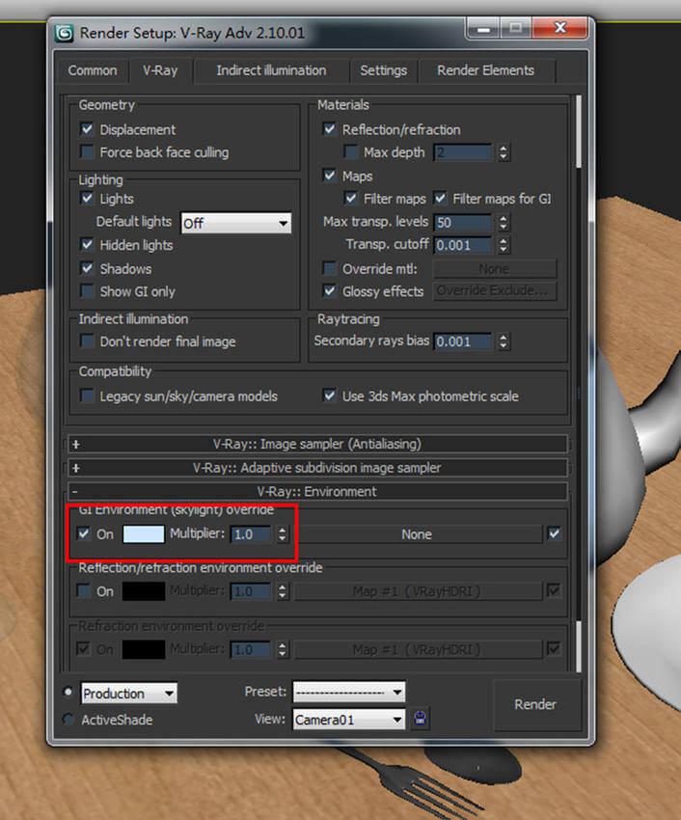This screenshot has height=820, width=681.
Task: Click the GI Multiplier value field
Action: click(251, 533)
